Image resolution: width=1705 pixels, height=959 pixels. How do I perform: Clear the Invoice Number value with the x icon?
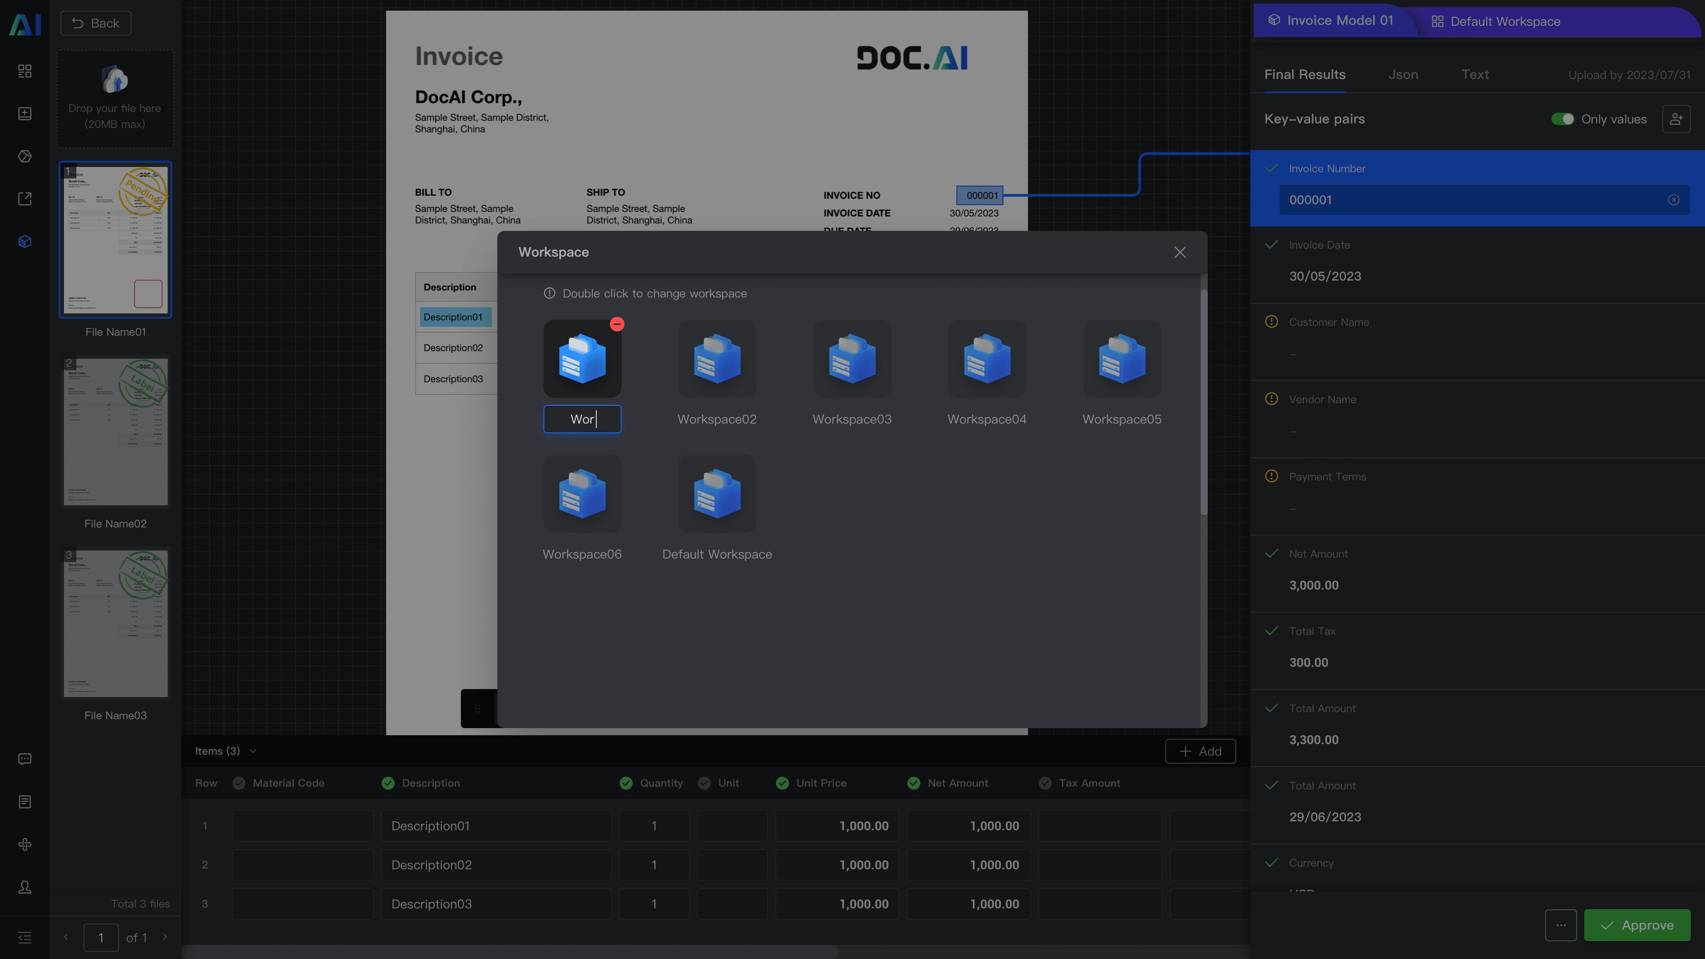click(1673, 200)
